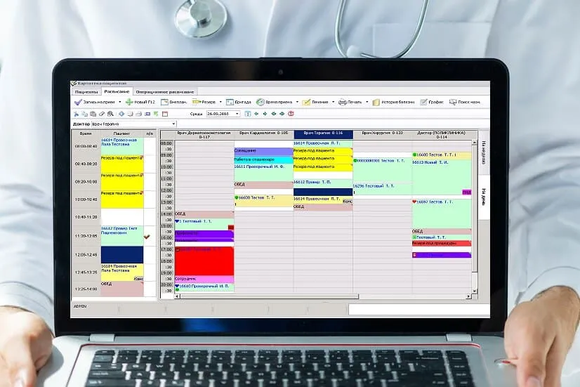The width and height of the screenshot is (580, 387).
Task: Toggle checkmark in the 11:20-12:05 patient row
Action: pyautogui.click(x=147, y=237)
